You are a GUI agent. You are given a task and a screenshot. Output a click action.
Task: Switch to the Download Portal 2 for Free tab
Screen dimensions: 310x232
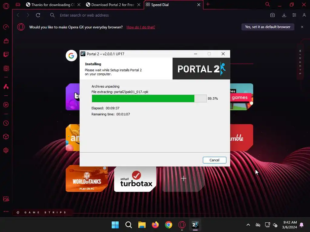tap(113, 5)
